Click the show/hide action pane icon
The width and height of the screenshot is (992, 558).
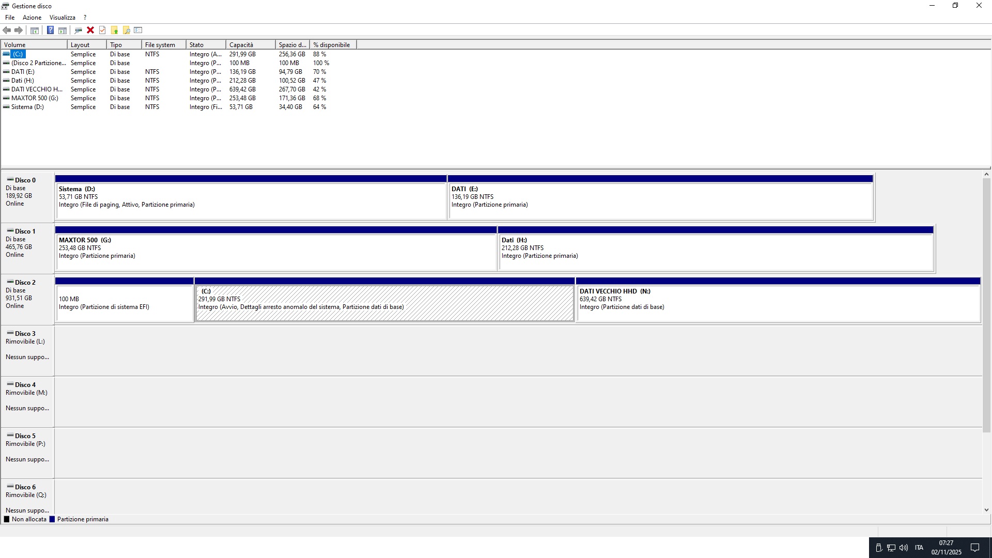[63, 30]
